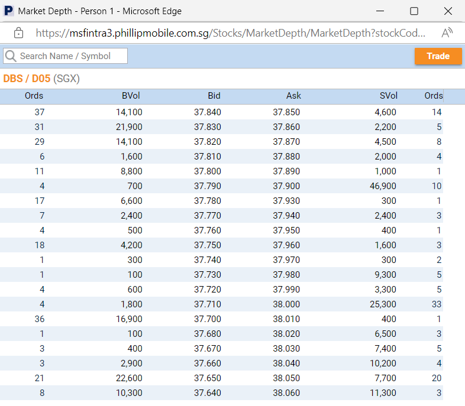
Task: Click the Phillip P favicon in title bar
Action: point(9,11)
